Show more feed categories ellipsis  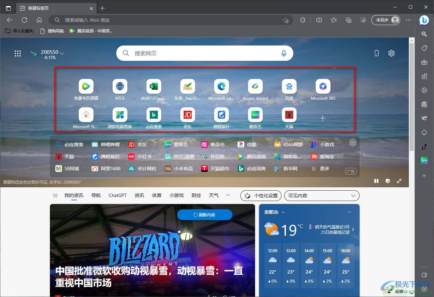point(228,195)
